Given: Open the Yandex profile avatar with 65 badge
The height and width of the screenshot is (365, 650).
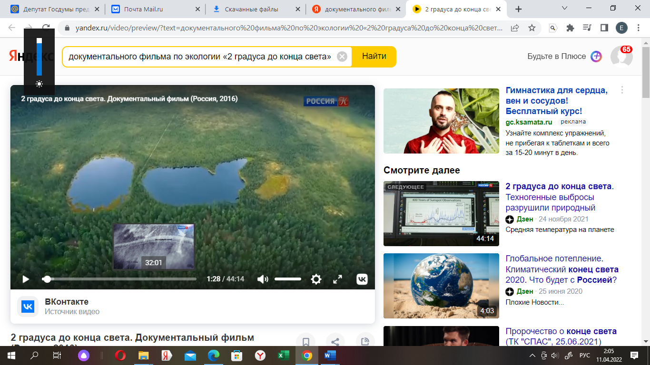Looking at the screenshot, I should pyautogui.click(x=621, y=56).
